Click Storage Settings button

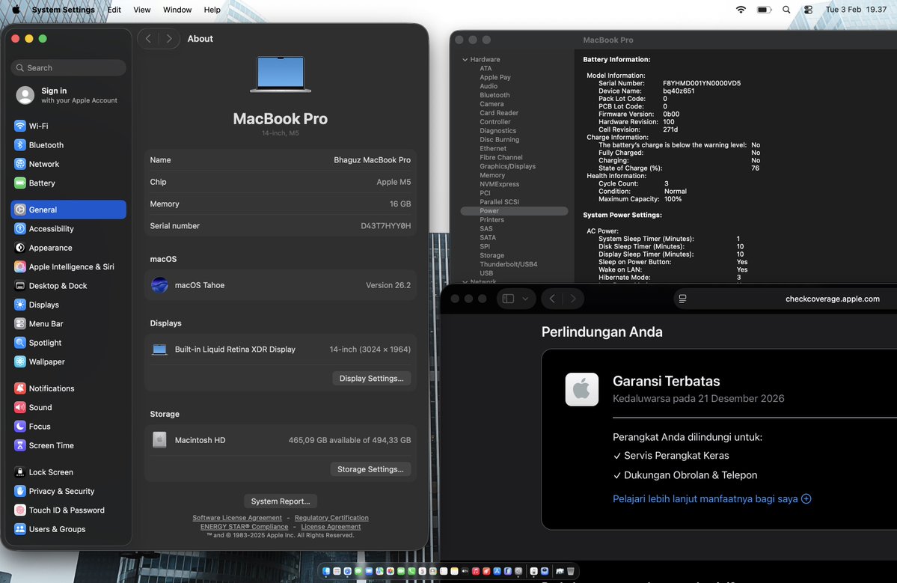[370, 469]
